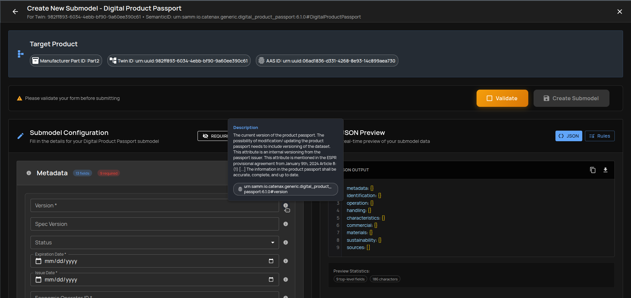Switch to the Rules tab
The width and height of the screenshot is (631, 298).
[600, 136]
